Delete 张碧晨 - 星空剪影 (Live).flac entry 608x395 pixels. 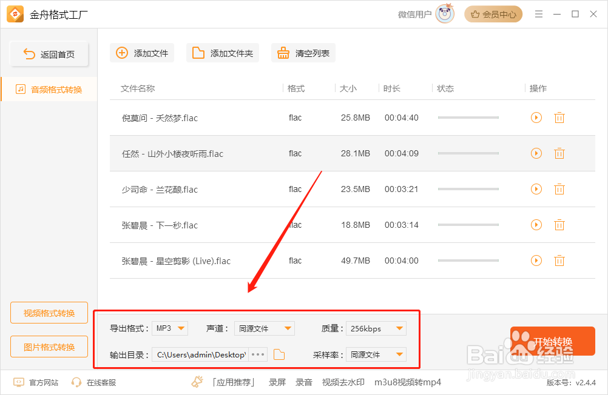(x=559, y=261)
